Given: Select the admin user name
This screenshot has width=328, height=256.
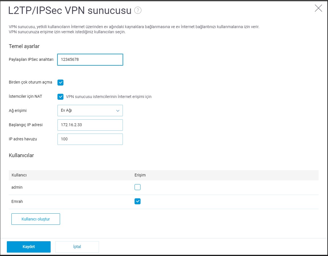Looking at the screenshot, I should click(17, 187).
